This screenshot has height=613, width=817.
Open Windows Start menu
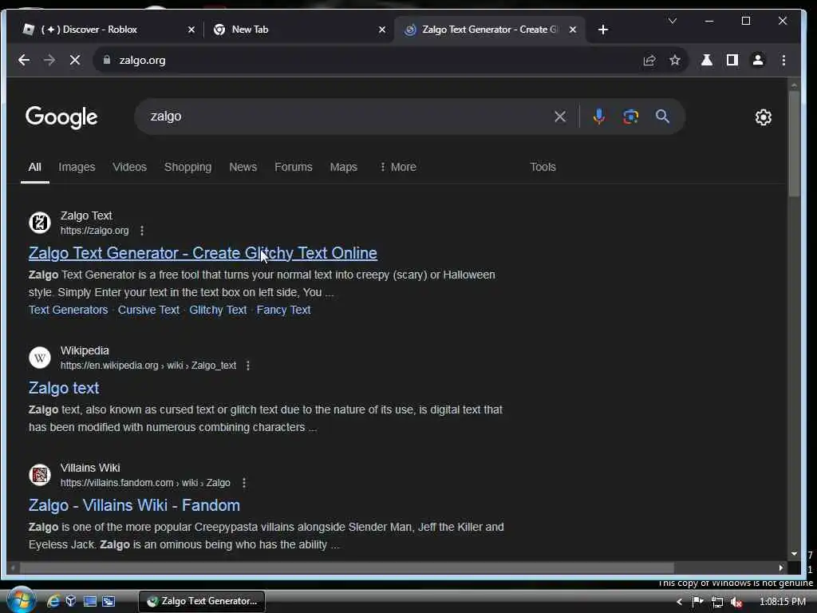(x=20, y=600)
